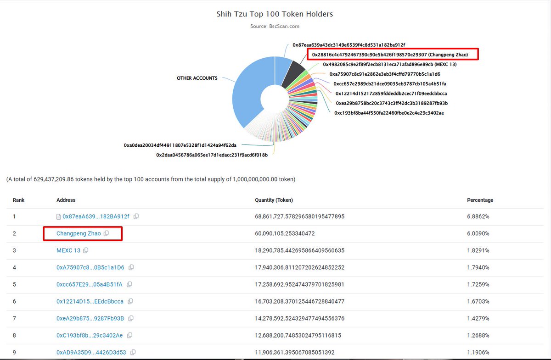The width and height of the screenshot is (551, 360).
Task: Click chart label 0xc193bf8ba44f550fa22460fbe0e2c4e29c3402ae
Action: coord(389,113)
